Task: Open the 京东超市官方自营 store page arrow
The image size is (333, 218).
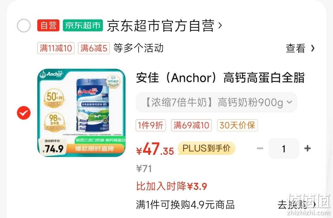Action: (x=220, y=26)
